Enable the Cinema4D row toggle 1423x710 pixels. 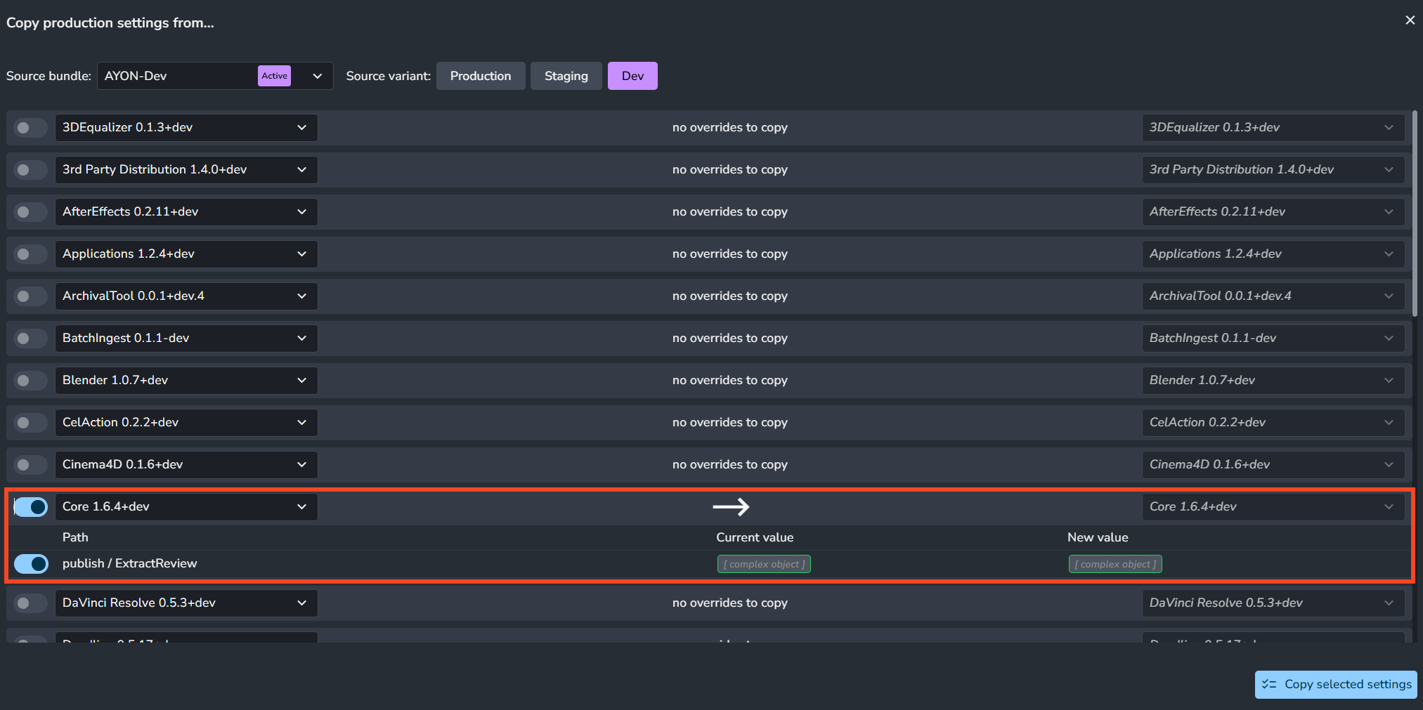tap(31, 465)
